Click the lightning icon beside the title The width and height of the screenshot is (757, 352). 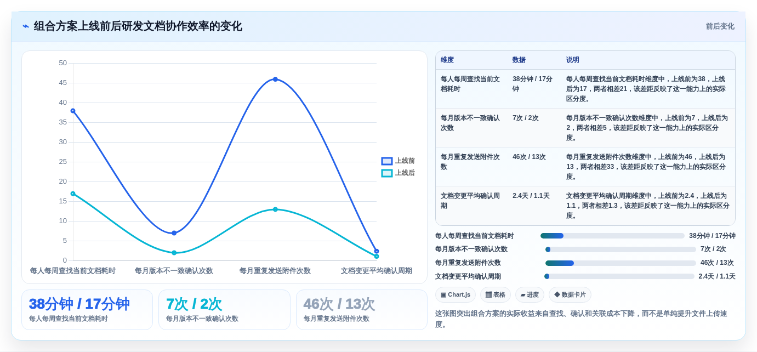coord(26,26)
